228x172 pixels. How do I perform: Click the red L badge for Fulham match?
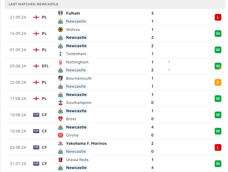tap(218, 17)
